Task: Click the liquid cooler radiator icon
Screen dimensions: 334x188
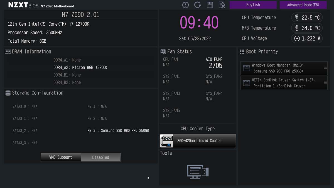Action: pyautogui.click(x=167, y=141)
